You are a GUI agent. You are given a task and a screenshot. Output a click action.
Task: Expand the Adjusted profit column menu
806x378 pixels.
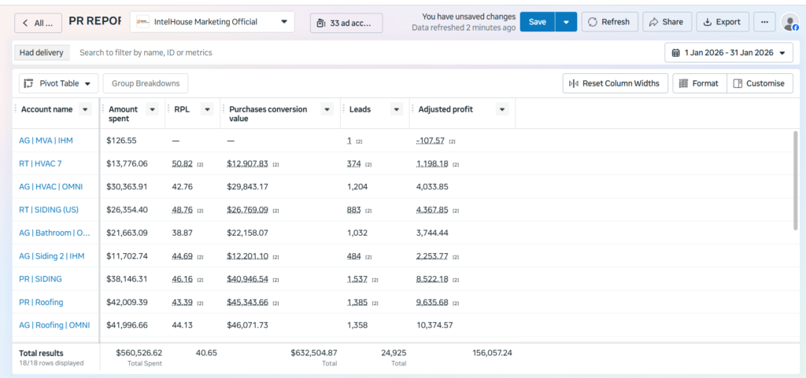coord(503,109)
